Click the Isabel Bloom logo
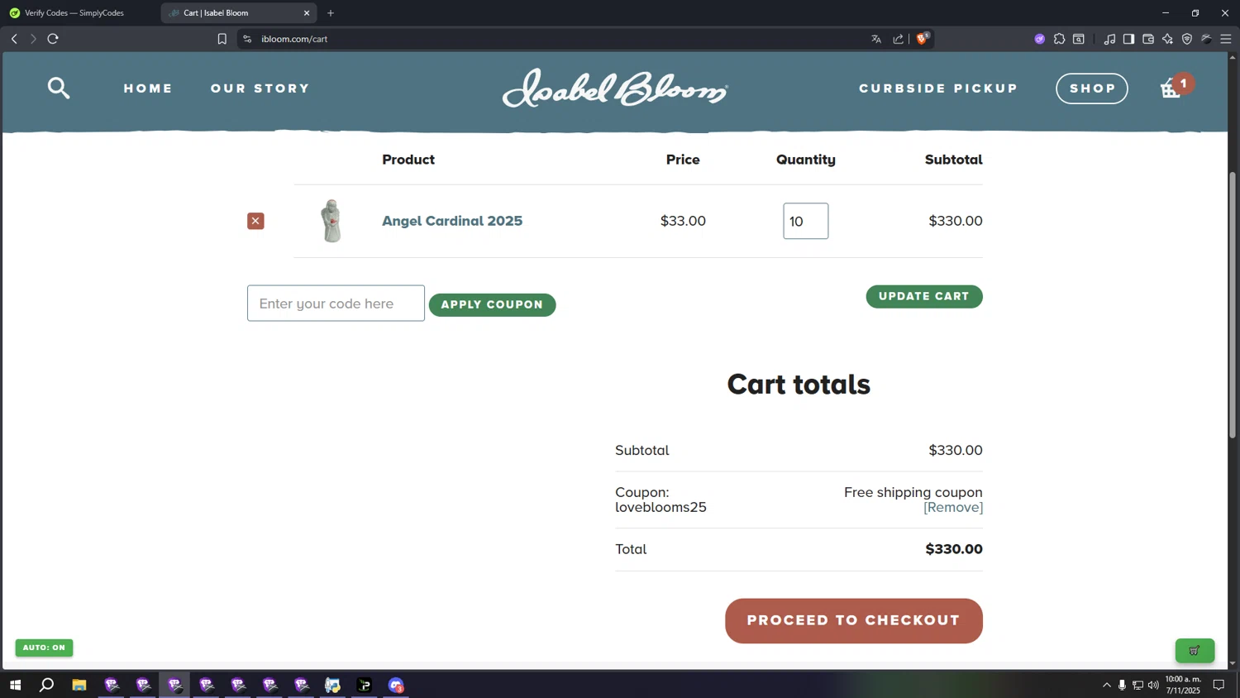1240x698 pixels. (x=615, y=88)
